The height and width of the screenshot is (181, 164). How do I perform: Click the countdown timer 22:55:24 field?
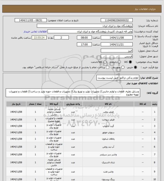[x=39, y=38]
